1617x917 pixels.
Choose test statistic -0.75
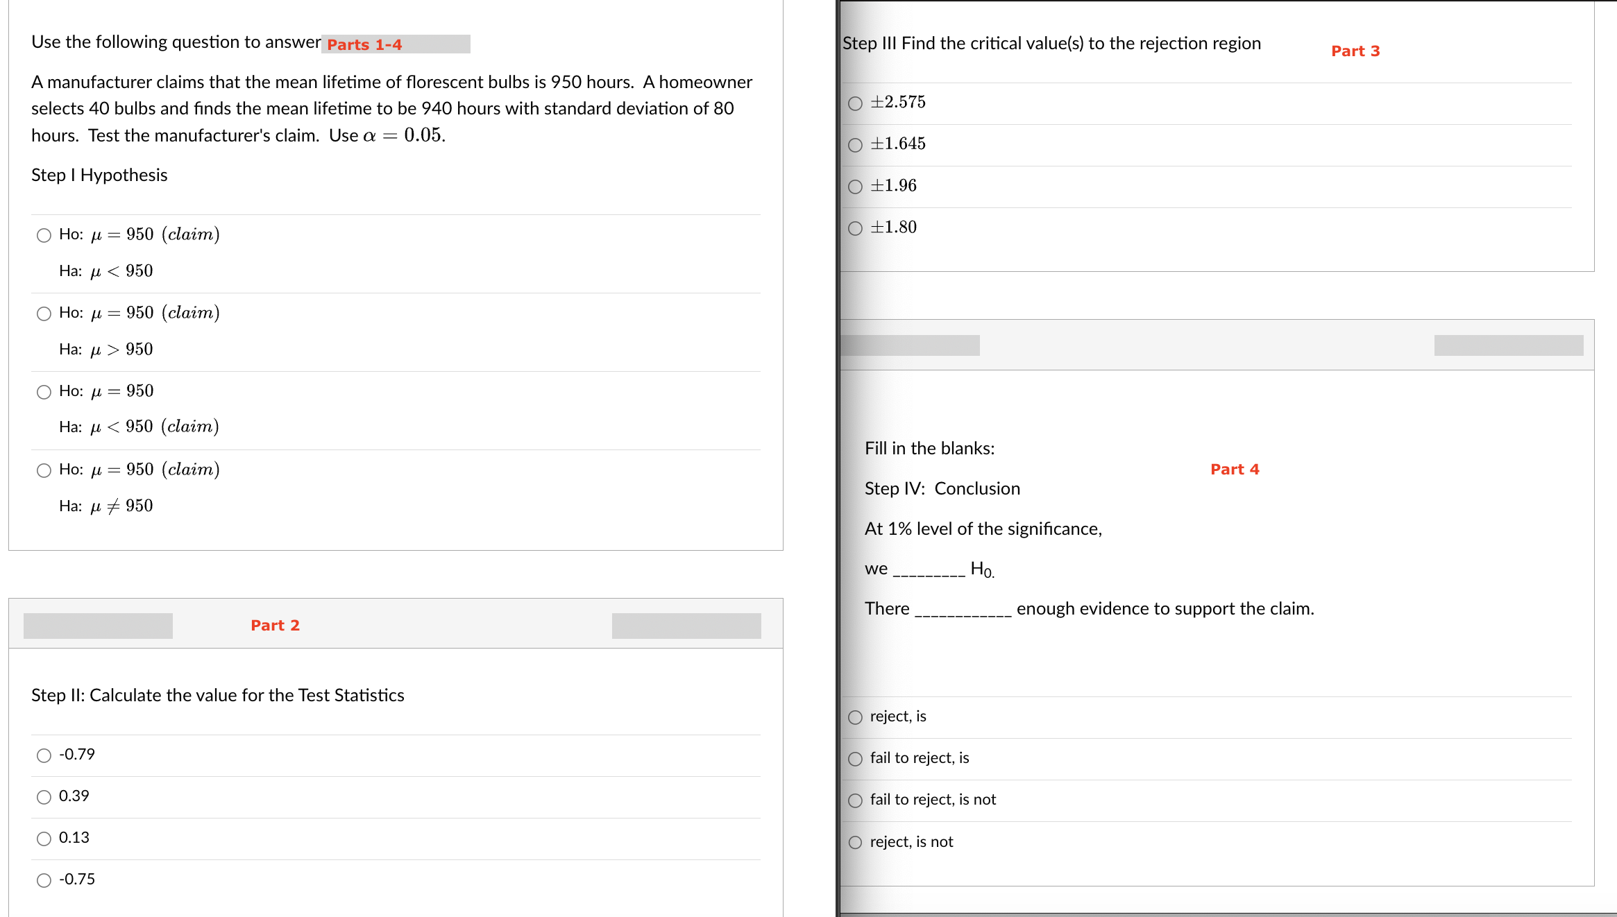coord(44,880)
